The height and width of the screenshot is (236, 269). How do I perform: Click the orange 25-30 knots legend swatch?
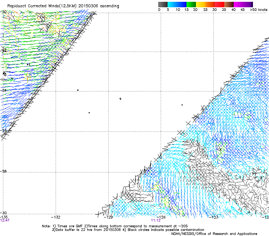210,4
